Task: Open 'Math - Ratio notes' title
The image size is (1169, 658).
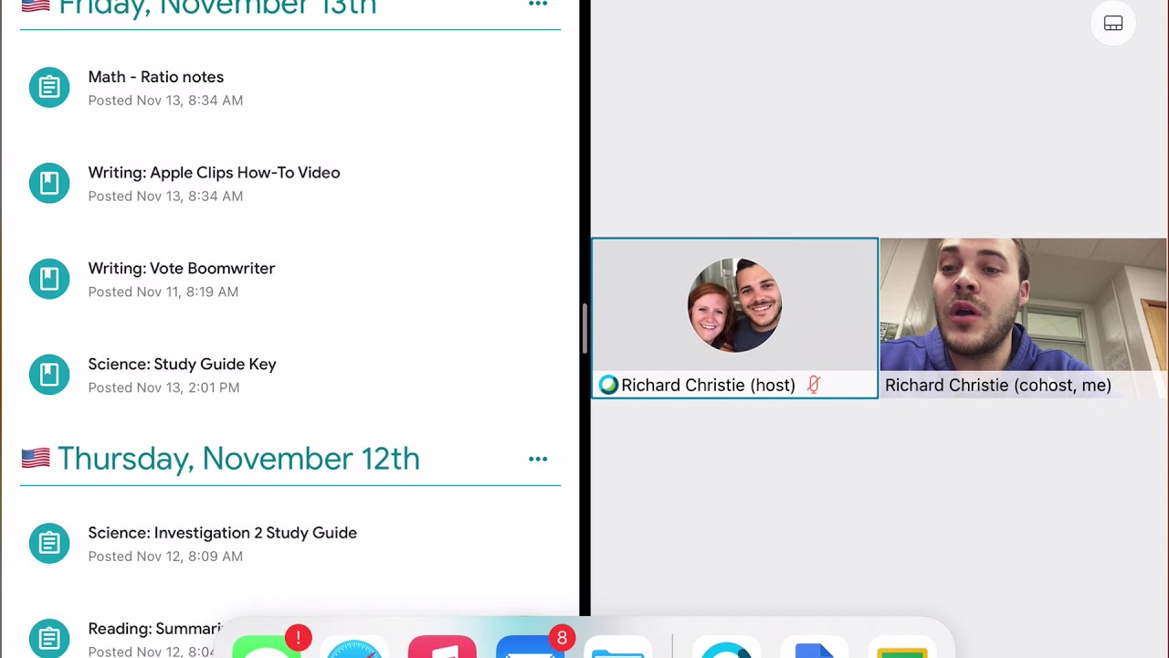Action: click(x=156, y=77)
